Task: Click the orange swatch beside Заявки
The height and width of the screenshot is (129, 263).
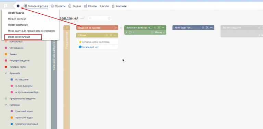Action: pos(6,54)
